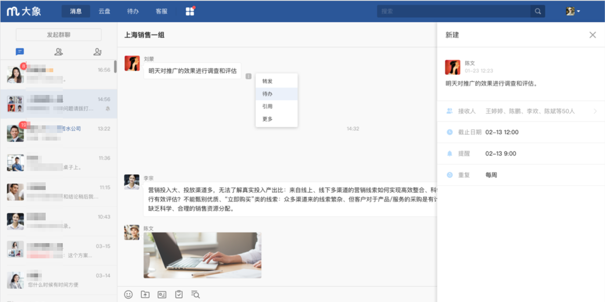Choose 更多 from context menu
Screen dimensions: 605x302
[276, 119]
